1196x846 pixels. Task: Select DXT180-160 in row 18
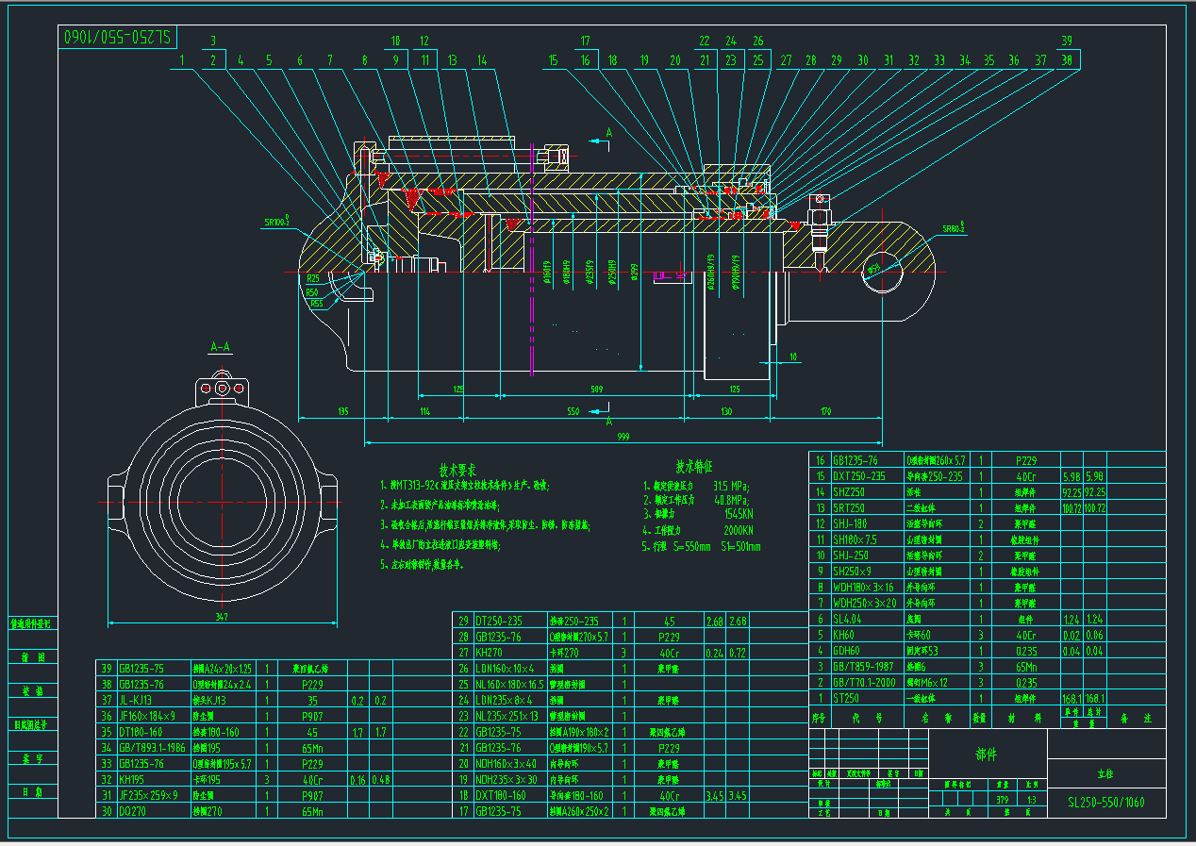pos(502,797)
